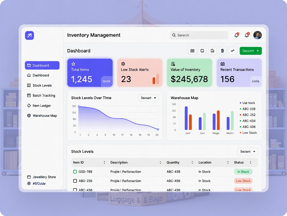The width and height of the screenshot is (287, 216).
Task: Click the Warehouse Map sidebar icon
Action: pyautogui.click(x=29, y=116)
